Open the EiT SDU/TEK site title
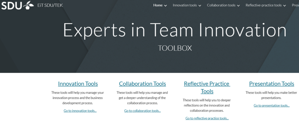 50,5
